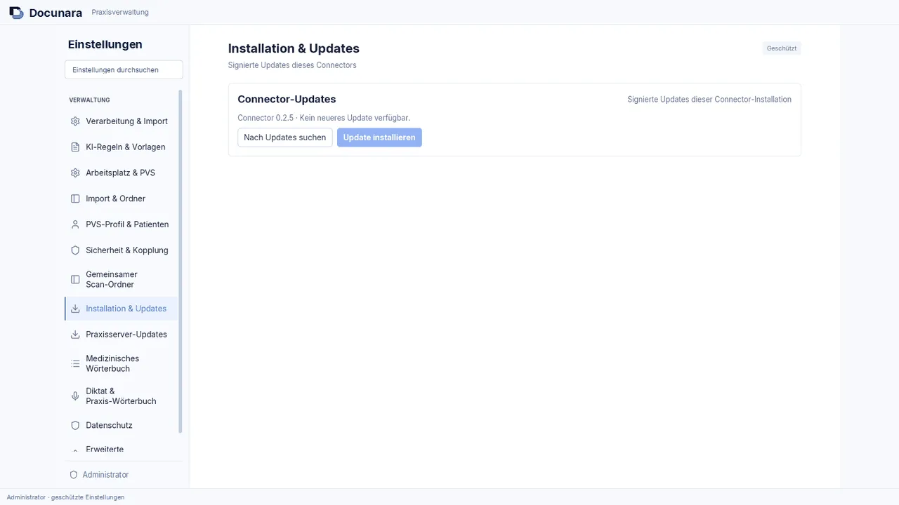Click the document icon beside KI-Regeln & Vorlagen

[x=75, y=147]
